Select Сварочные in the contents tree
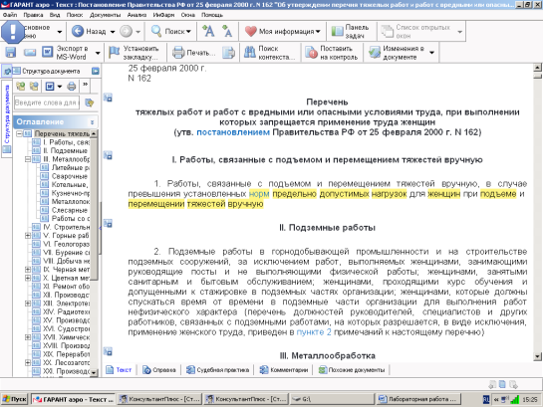The height and width of the screenshot is (407, 543). (x=70, y=176)
